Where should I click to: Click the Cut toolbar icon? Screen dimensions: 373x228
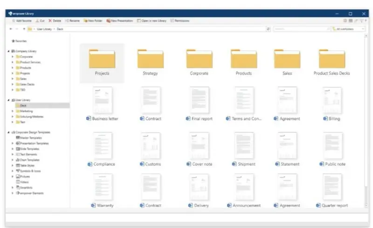click(x=40, y=21)
